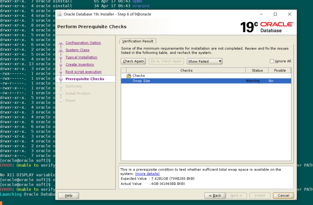Click the Expected Value 7.6201GB text
This screenshot has height=205, width=313.
[x=157, y=178]
